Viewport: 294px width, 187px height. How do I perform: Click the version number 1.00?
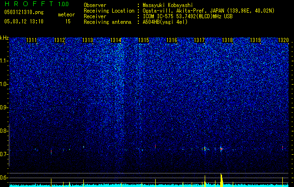click(x=64, y=4)
